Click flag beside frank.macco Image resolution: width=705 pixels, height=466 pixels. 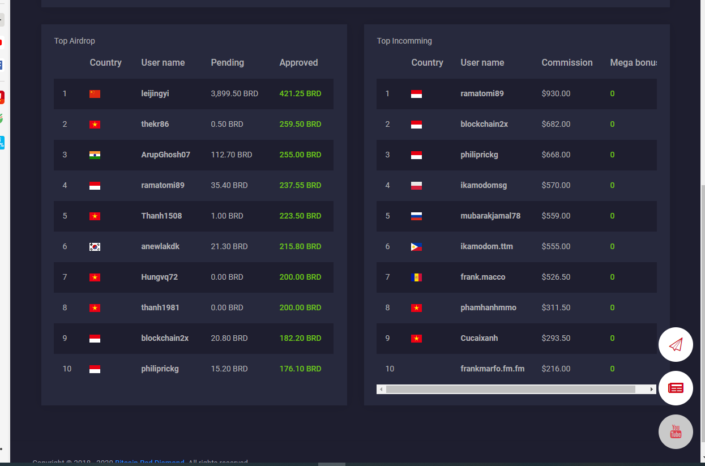click(x=416, y=277)
